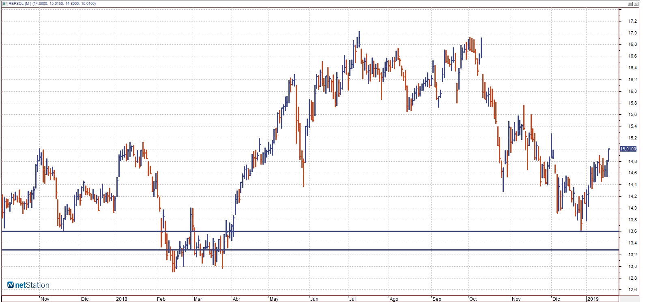Click the 15,4 price axis label
This screenshot has height=302, width=649.
click(x=632, y=126)
